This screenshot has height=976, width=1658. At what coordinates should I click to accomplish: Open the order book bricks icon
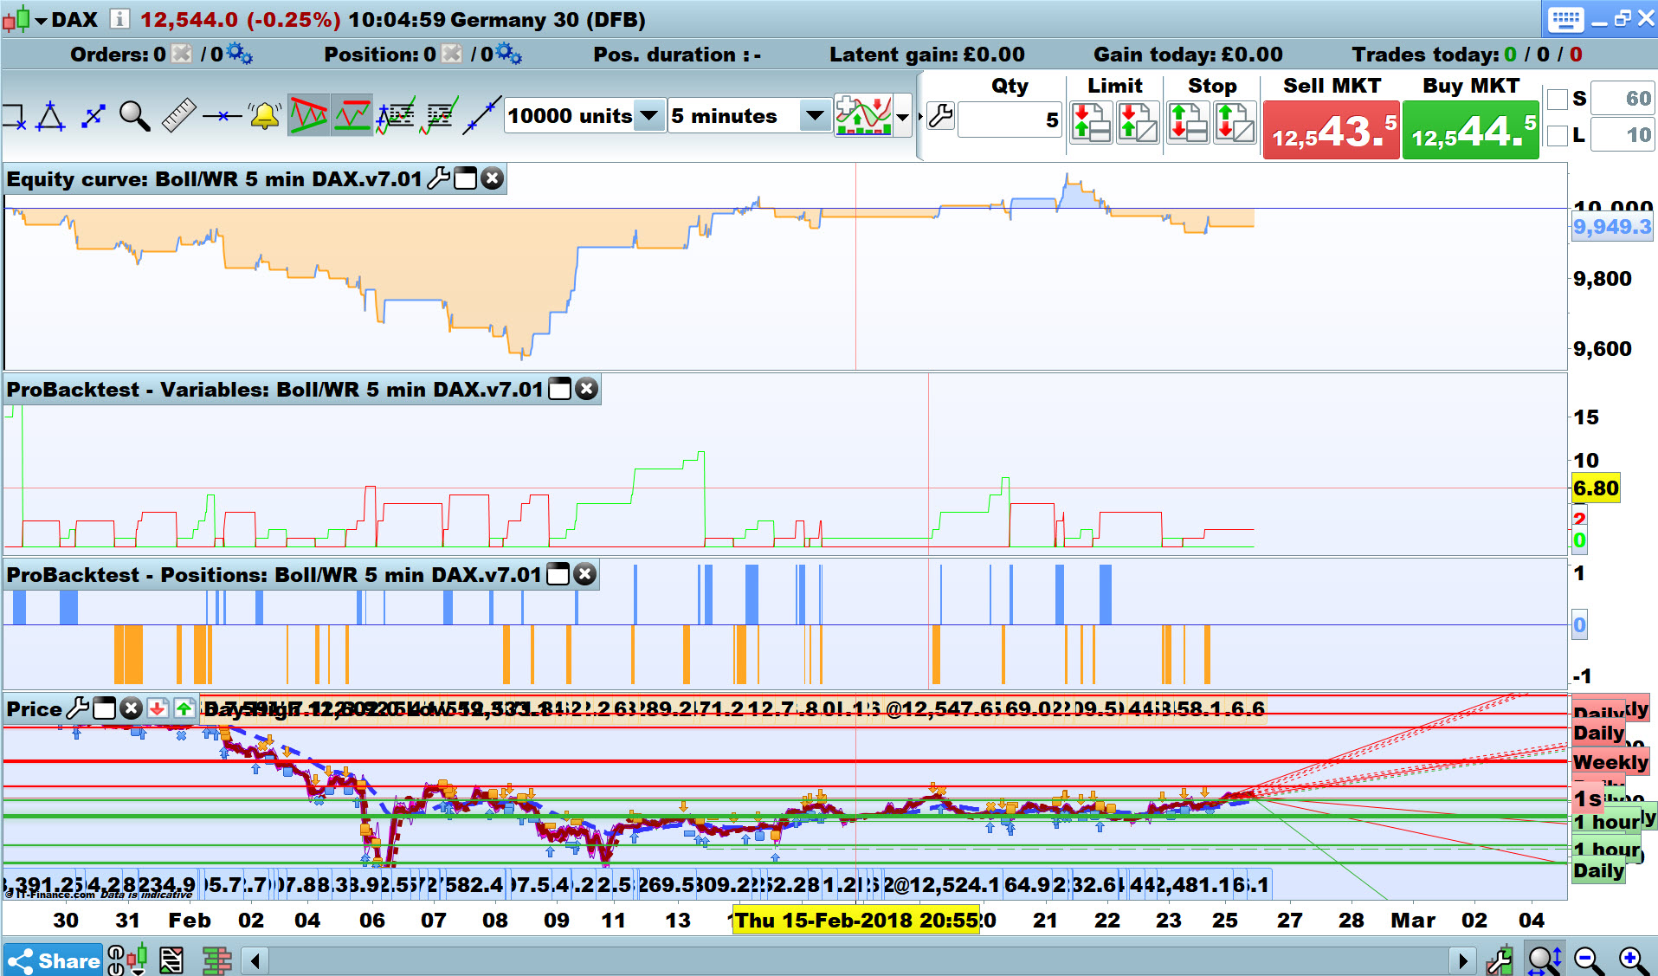point(216,960)
